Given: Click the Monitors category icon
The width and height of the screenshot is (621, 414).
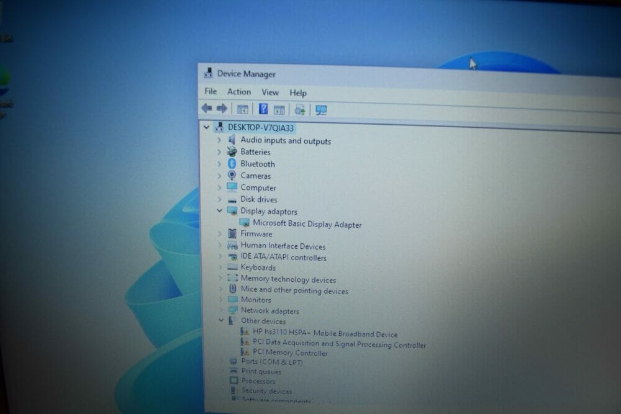Looking at the screenshot, I should point(233,299).
